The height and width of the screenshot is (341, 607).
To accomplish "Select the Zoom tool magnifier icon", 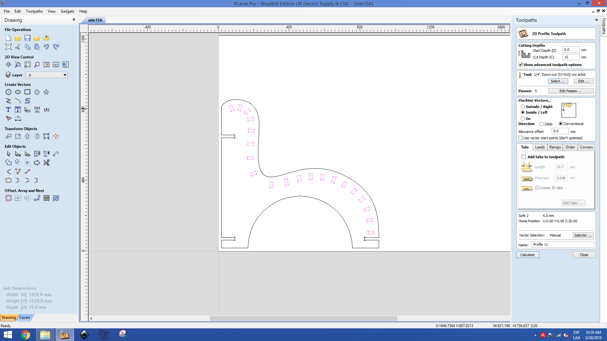I will (18, 64).
